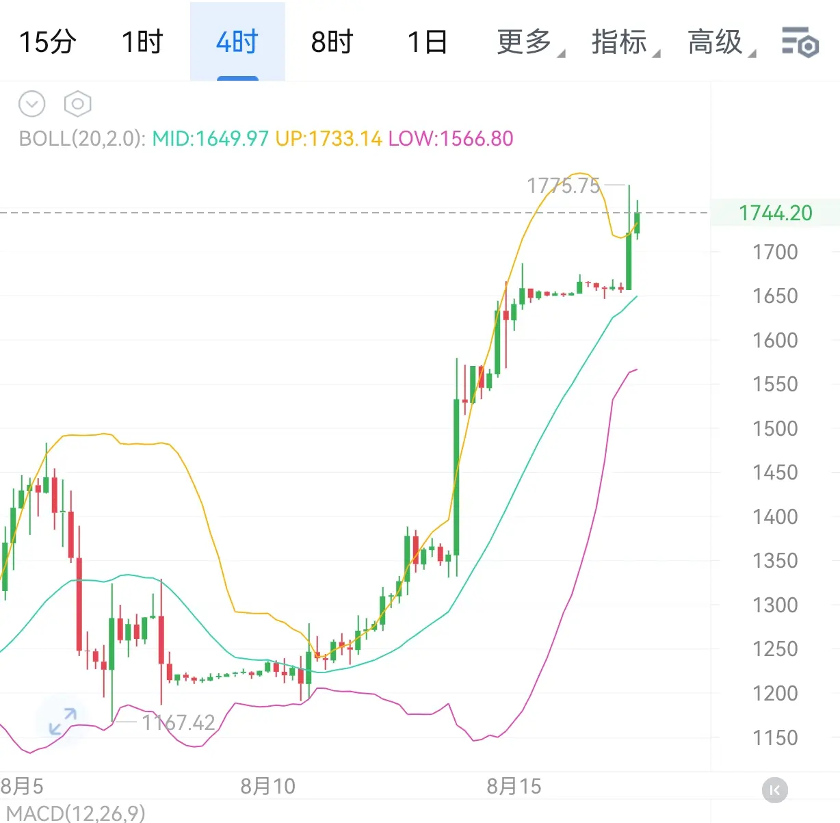Open BOLL indicator hexagon settings icon
The width and height of the screenshot is (840, 823).
[x=77, y=104]
